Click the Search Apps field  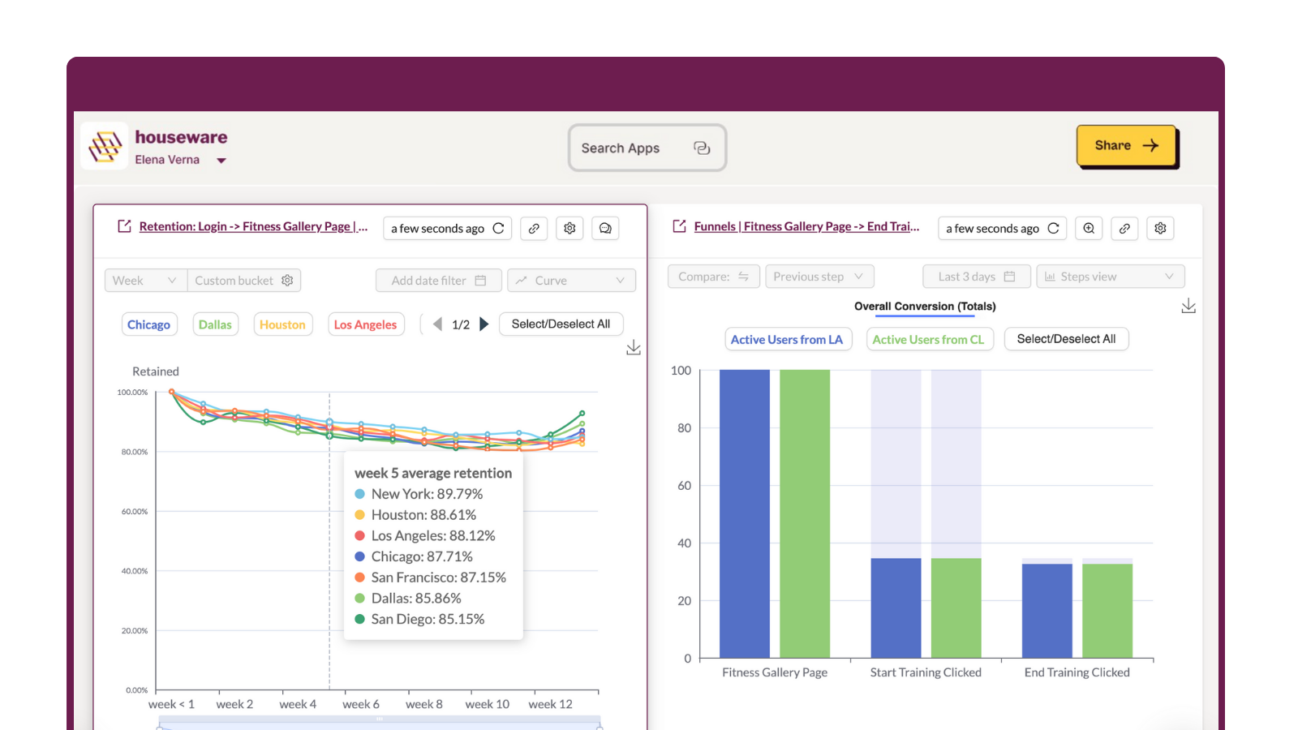647,148
